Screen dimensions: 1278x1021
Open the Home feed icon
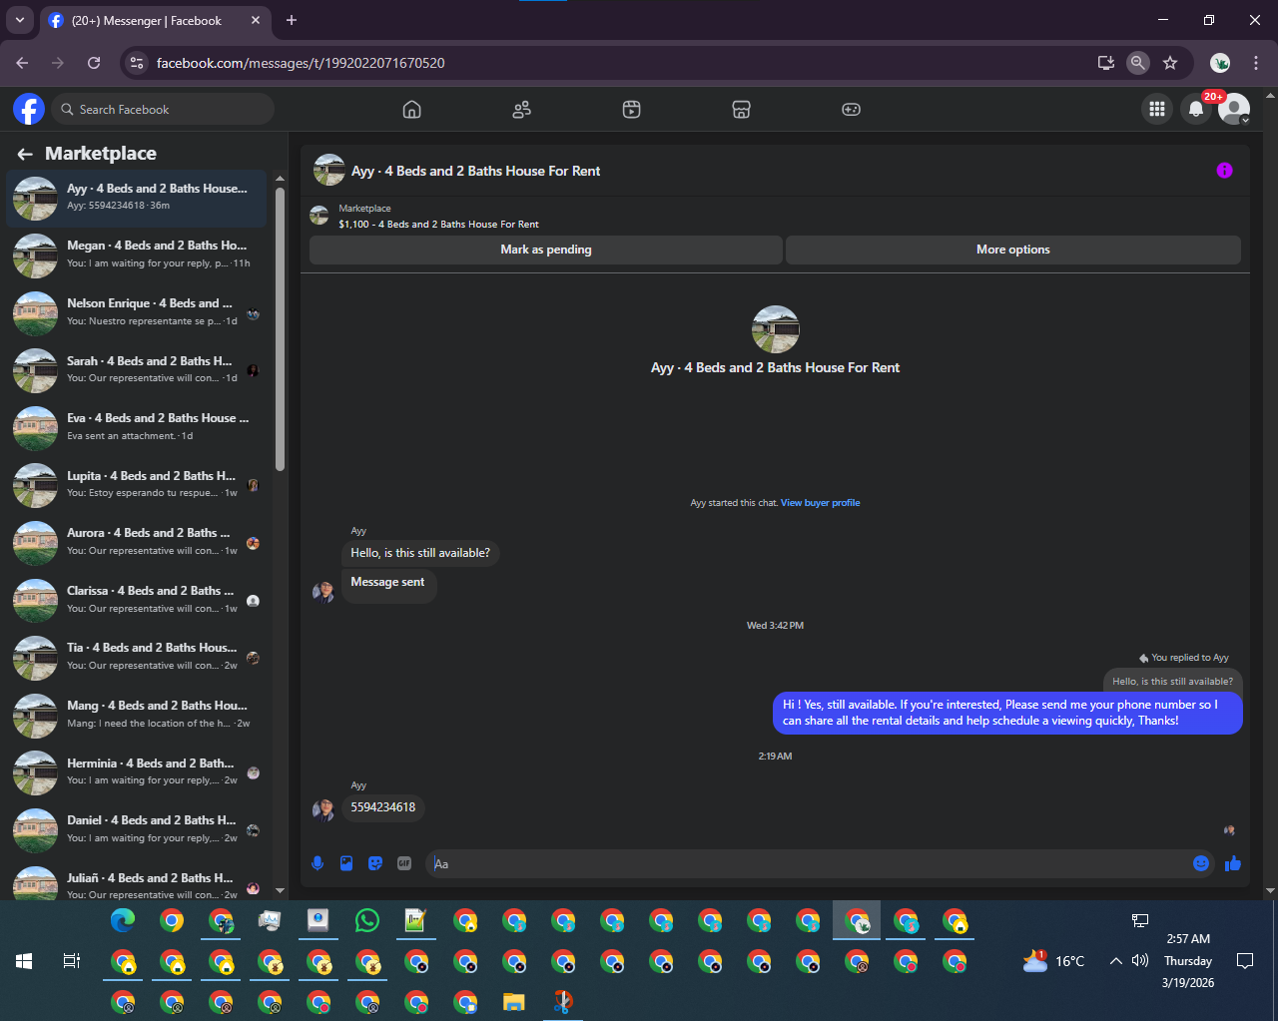click(411, 110)
